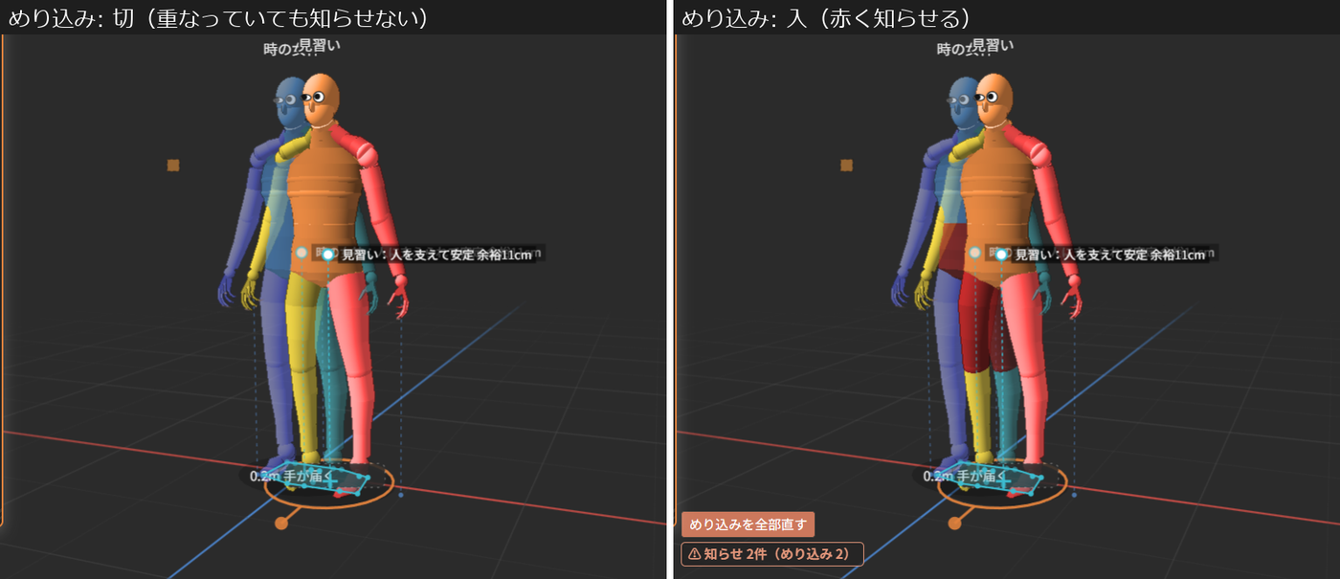Click the めり込みを全部直す button

point(748,524)
